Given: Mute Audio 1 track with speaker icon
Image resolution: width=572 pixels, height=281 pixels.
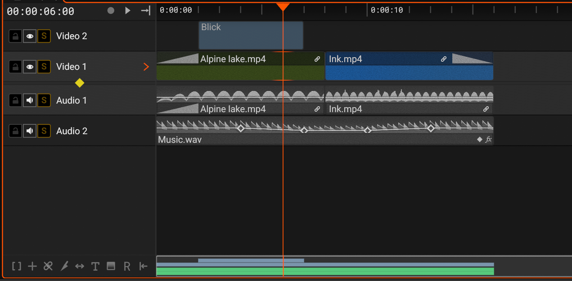Looking at the screenshot, I should 30,100.
